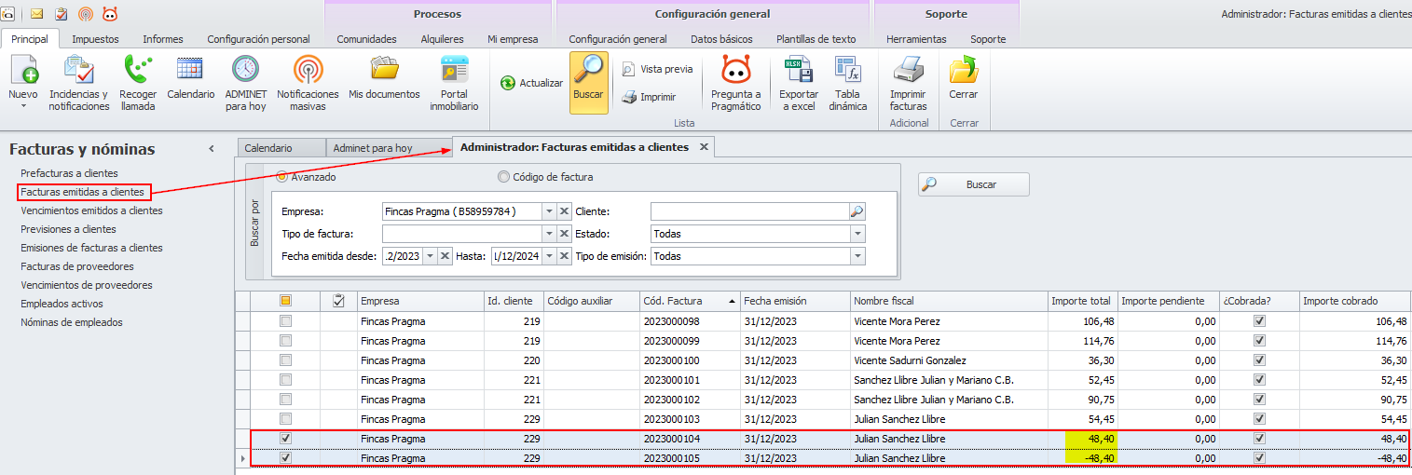Open Mis documentos folder icon

384,79
